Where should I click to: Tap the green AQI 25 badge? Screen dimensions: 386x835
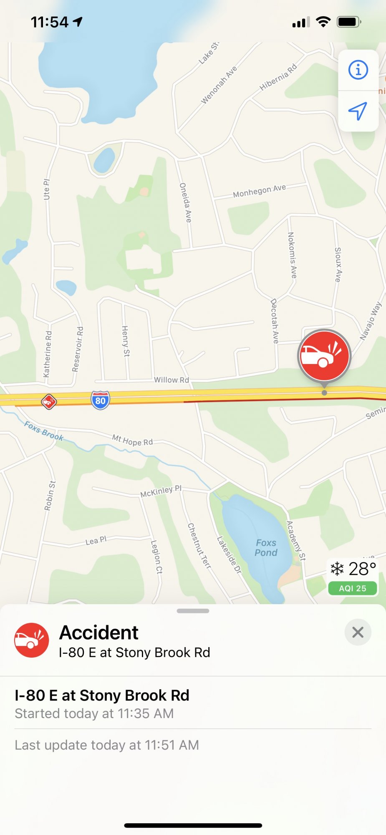(x=353, y=588)
